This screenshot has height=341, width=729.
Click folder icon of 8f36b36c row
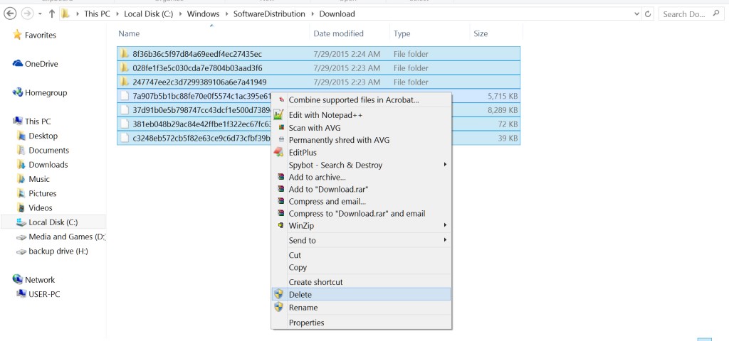click(124, 54)
